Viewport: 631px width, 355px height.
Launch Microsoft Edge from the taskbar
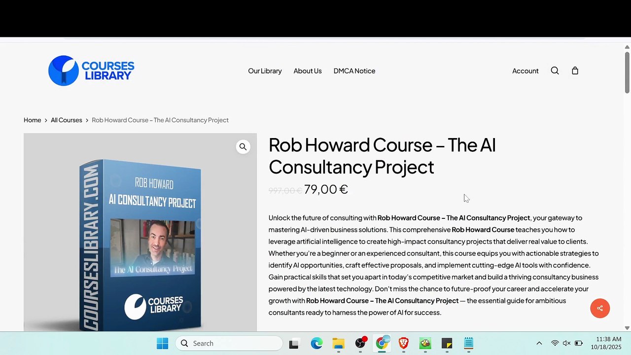(316, 343)
